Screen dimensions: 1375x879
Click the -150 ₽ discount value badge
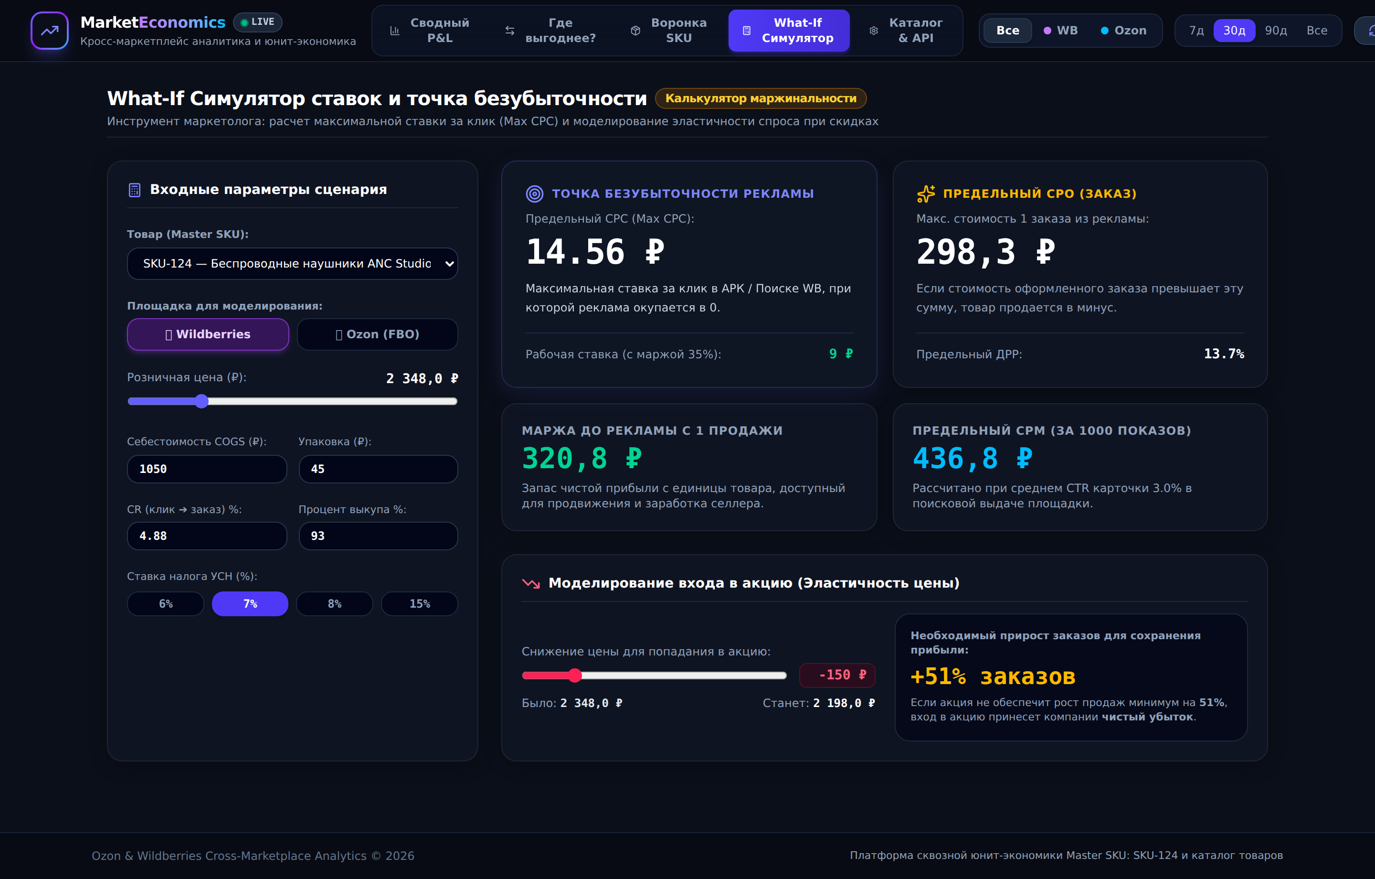point(837,675)
